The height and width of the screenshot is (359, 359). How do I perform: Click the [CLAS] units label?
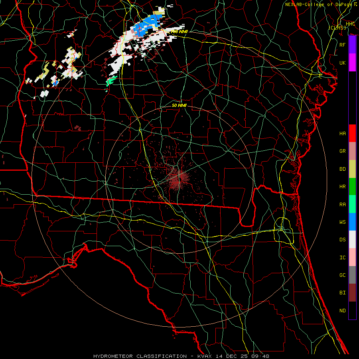point(337,28)
